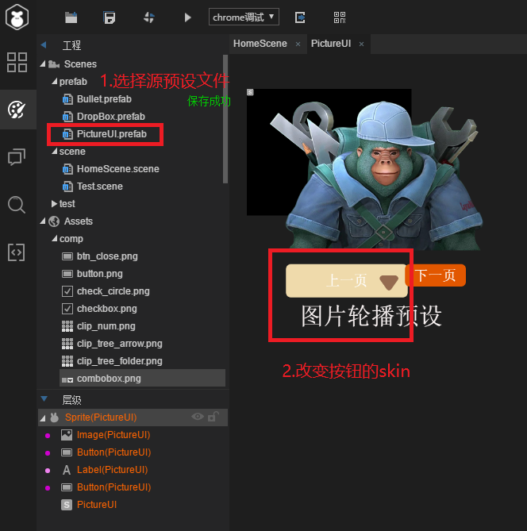Collapse the prefab folder
The image size is (527, 531).
coord(55,81)
